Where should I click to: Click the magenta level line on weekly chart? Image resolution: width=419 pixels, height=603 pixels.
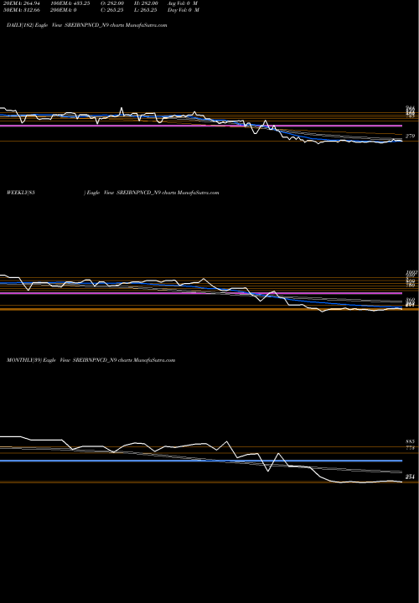coord(201,293)
